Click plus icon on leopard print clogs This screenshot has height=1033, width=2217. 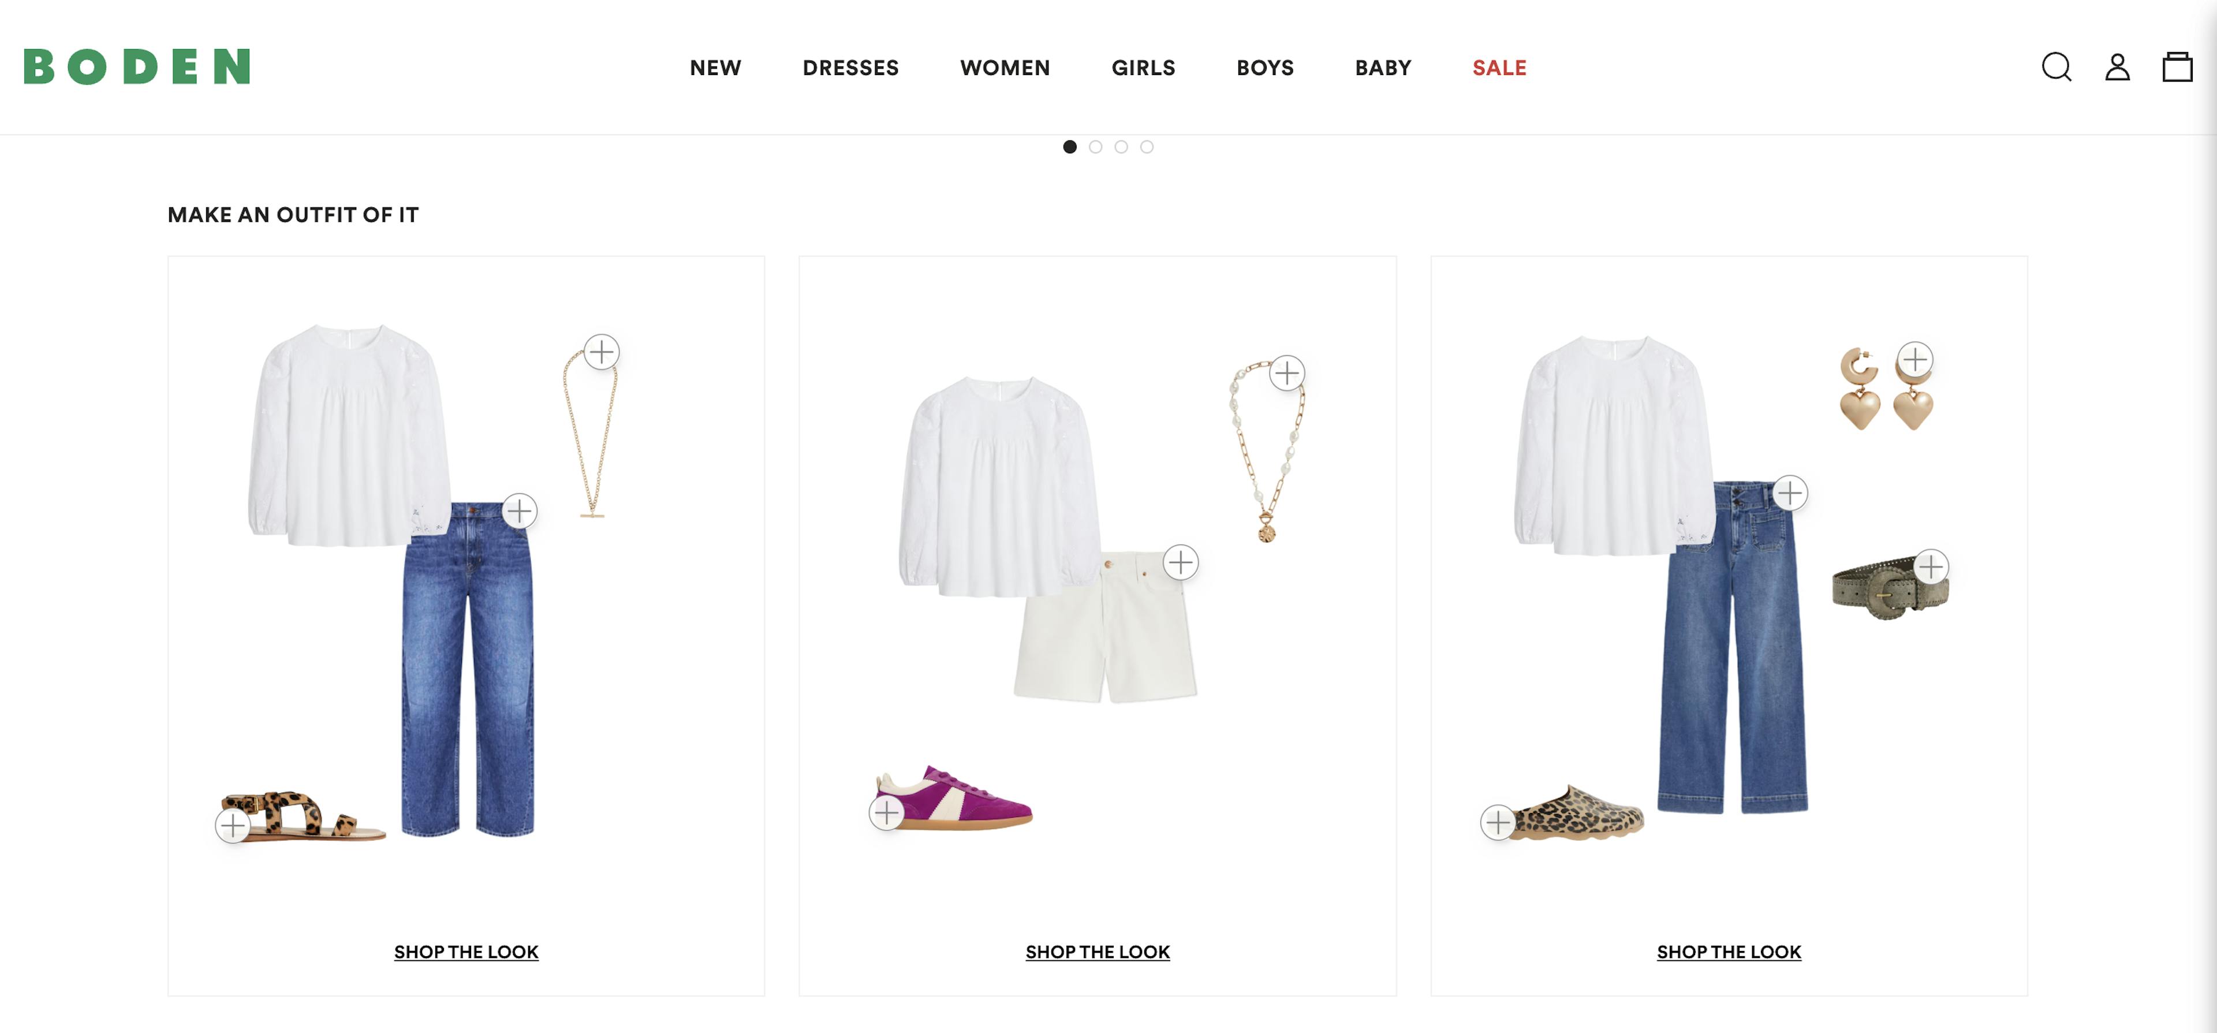point(1498,822)
